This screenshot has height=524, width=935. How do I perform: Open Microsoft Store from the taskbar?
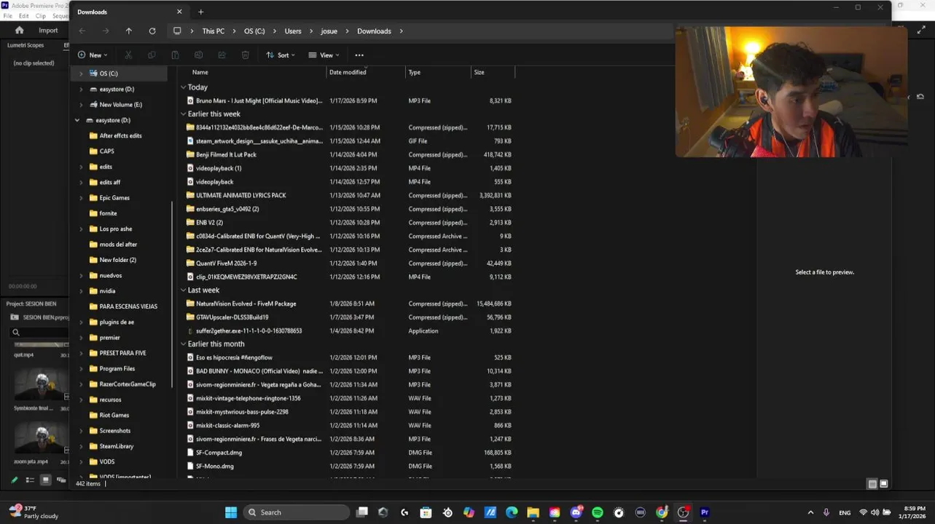tap(426, 512)
